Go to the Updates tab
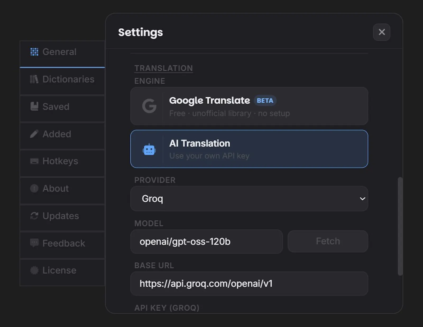423x327 pixels. (62, 218)
